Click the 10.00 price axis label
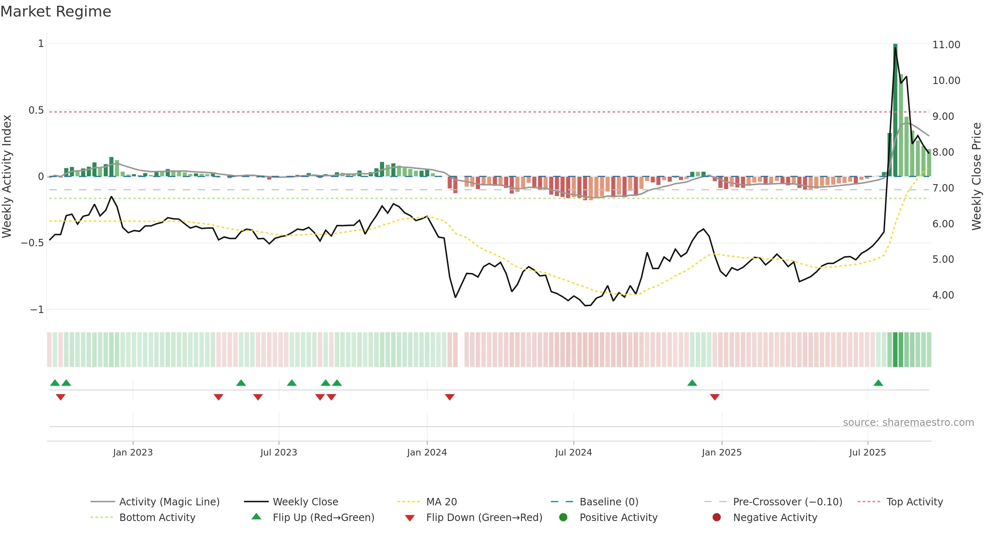This screenshot has width=988, height=556. click(x=946, y=80)
